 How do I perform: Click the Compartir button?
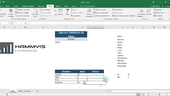pyautogui.click(x=166, y=6)
